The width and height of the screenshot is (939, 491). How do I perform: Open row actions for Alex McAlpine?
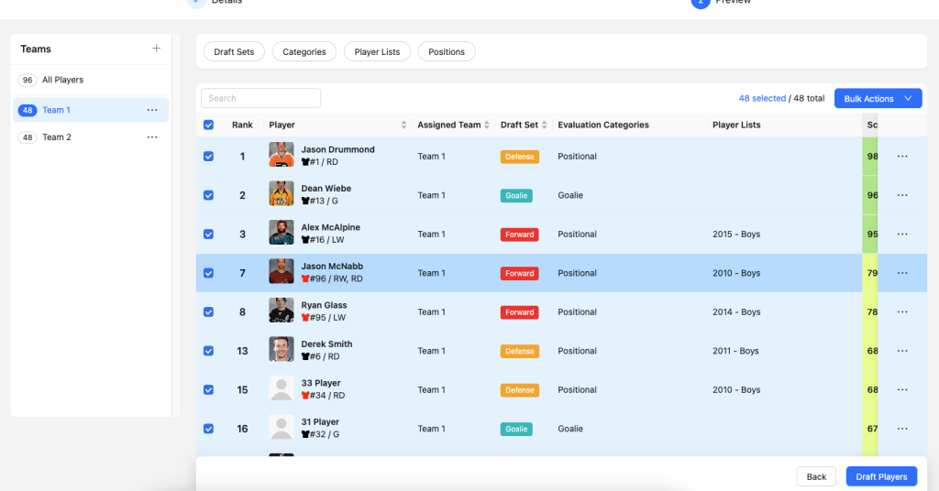(901, 235)
